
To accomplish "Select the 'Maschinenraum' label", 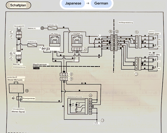I will pyautogui.click(x=40, y=65).
